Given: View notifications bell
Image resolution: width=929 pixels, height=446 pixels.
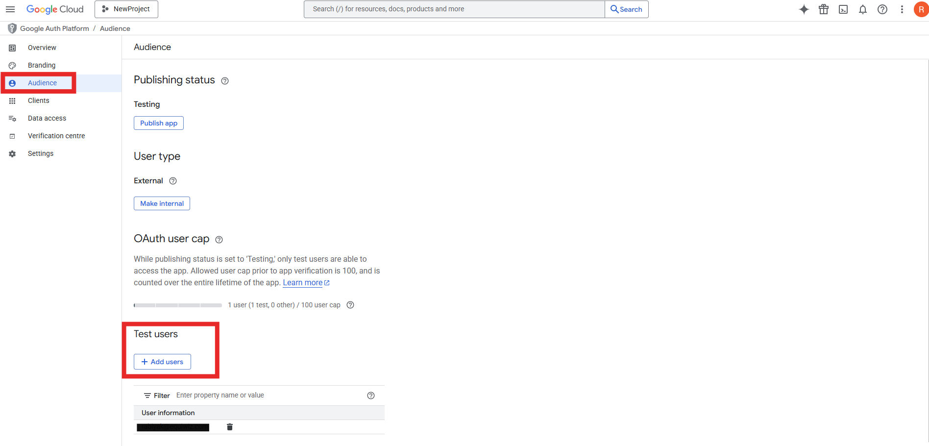Looking at the screenshot, I should pos(863,9).
